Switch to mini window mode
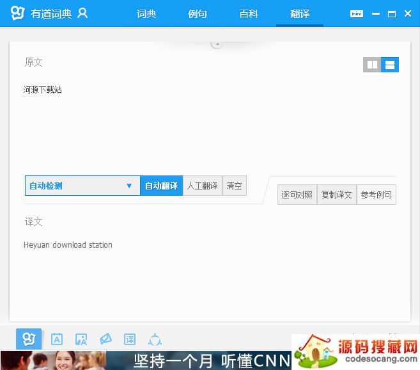 tap(356, 13)
